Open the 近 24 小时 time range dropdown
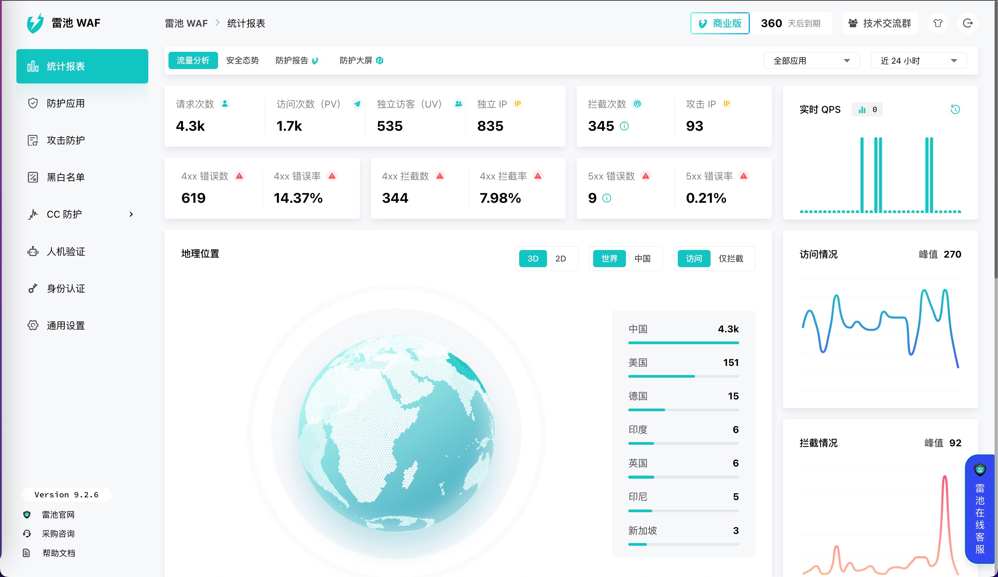 [918, 61]
